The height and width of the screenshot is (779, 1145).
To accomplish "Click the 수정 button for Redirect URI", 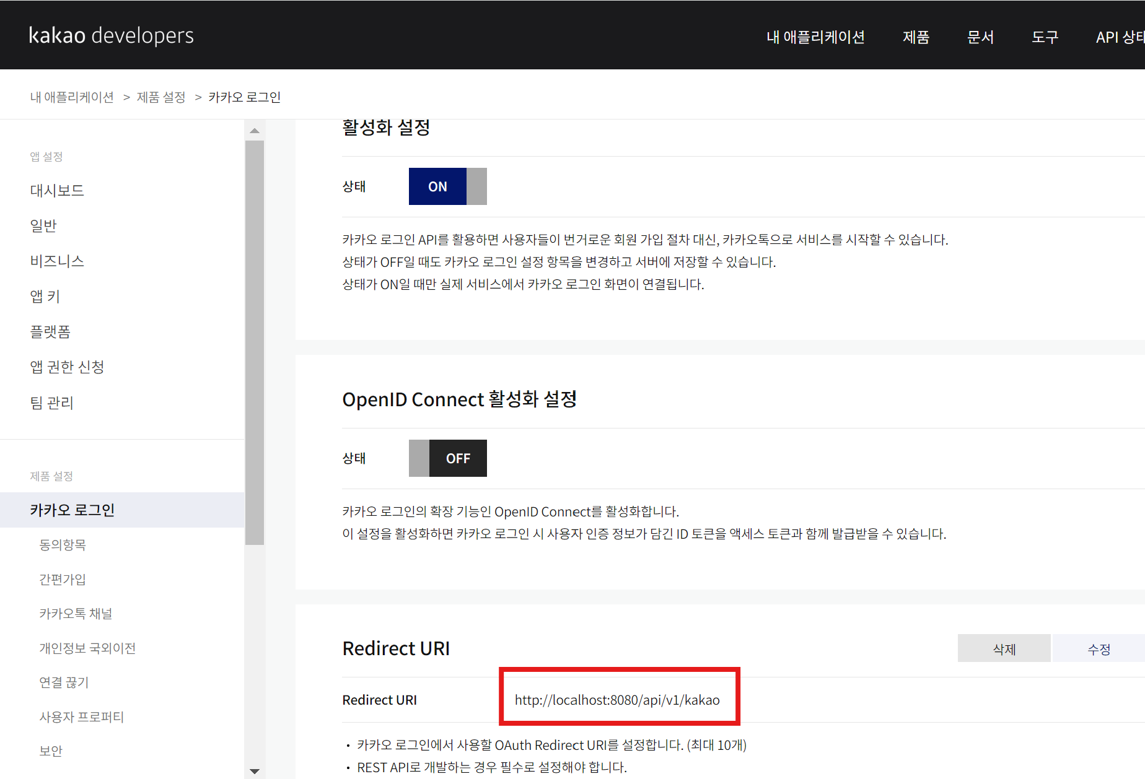I will tap(1099, 648).
